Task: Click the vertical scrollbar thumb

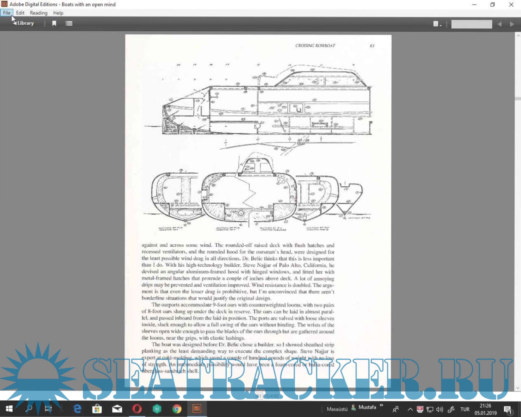Action: pos(518,99)
